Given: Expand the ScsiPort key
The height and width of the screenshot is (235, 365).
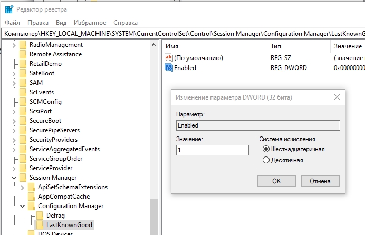Looking at the screenshot, I should click(x=14, y=112).
